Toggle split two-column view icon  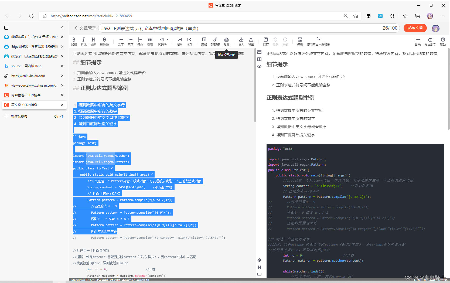click(259, 59)
